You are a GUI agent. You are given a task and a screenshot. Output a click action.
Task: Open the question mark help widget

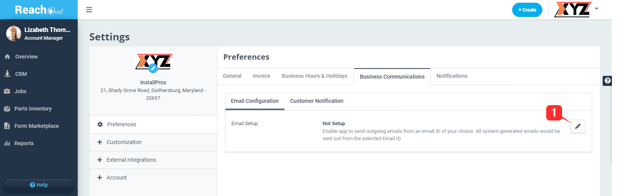coord(607,80)
